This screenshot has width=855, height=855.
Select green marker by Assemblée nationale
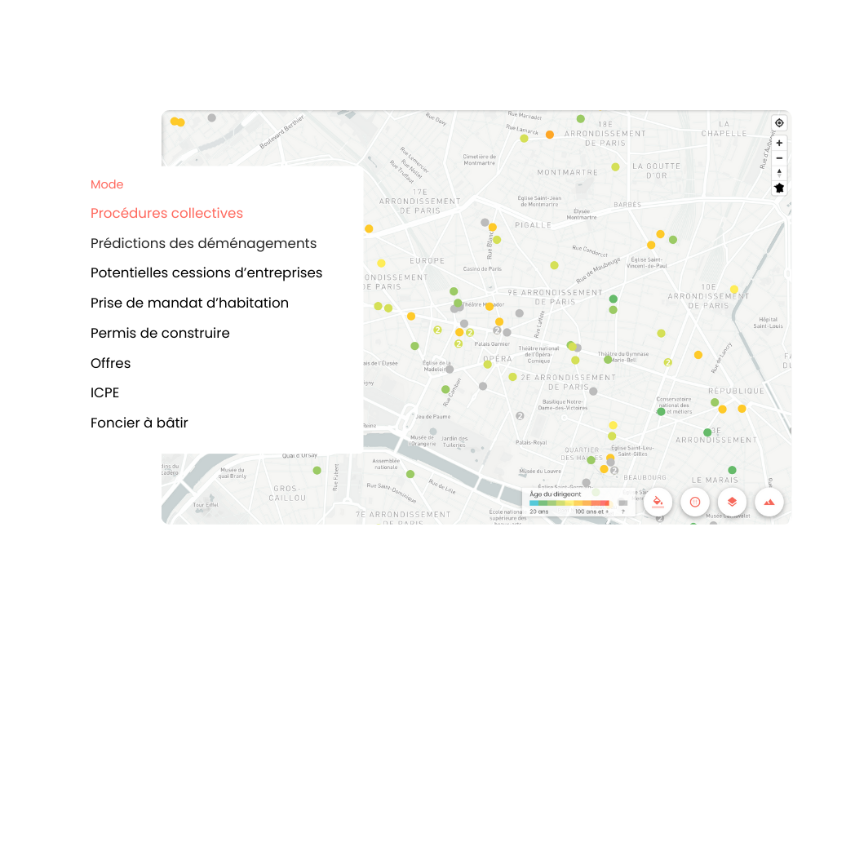click(x=410, y=474)
